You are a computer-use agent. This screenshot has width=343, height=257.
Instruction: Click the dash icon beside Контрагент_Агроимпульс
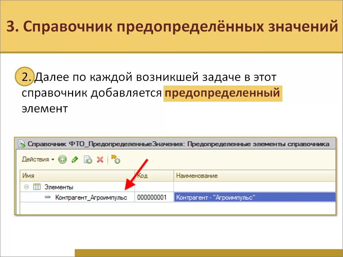tap(47, 197)
